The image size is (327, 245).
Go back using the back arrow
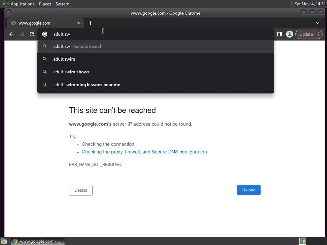tap(11, 34)
